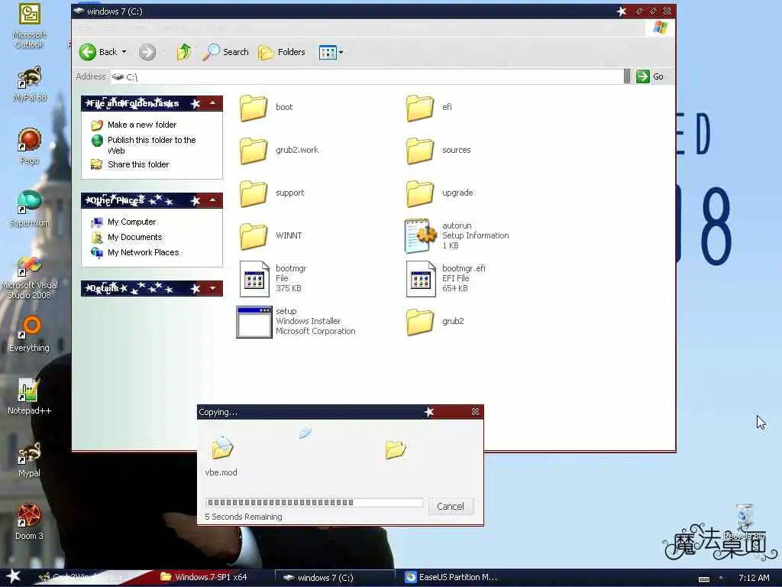Image resolution: width=782 pixels, height=587 pixels.
Task: Open the boot folder
Action: (x=266, y=107)
